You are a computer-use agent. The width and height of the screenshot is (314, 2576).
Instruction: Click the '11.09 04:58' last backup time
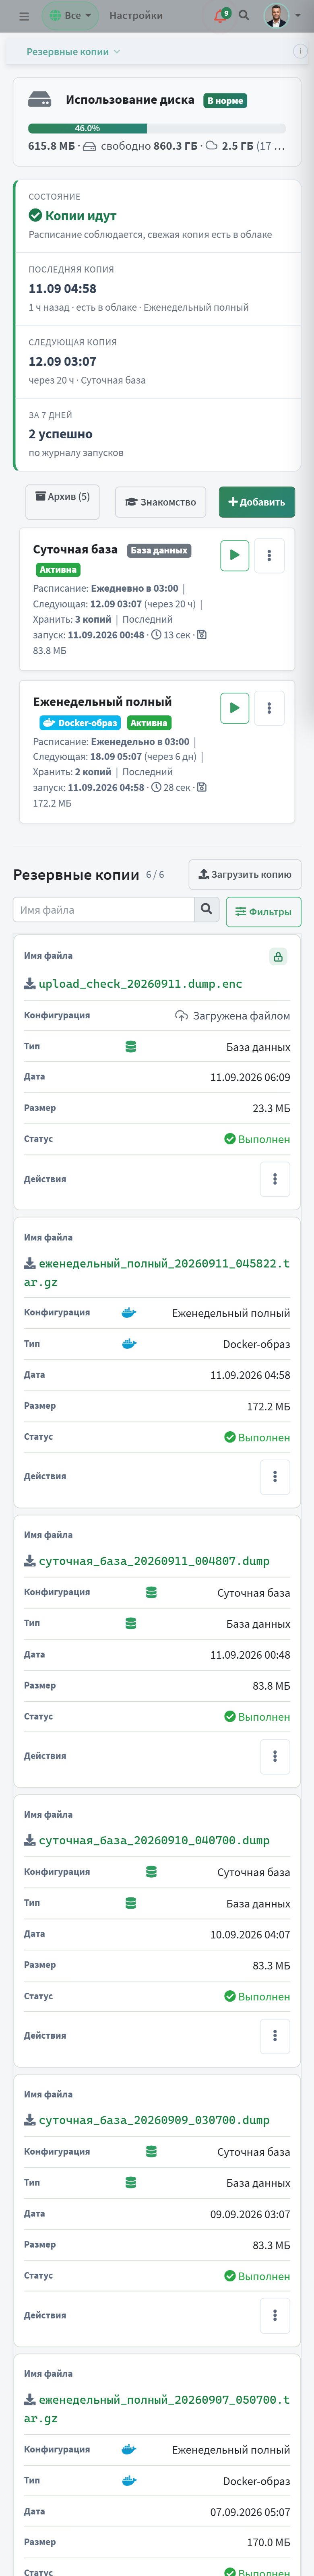point(62,288)
